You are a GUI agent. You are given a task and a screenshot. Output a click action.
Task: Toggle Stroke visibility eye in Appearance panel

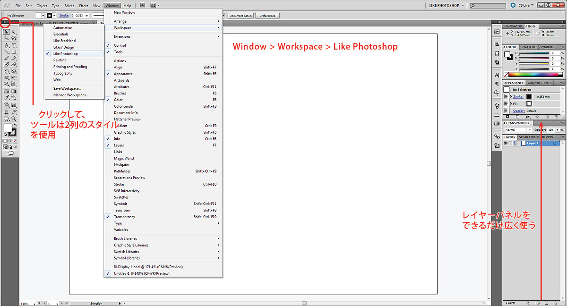[506, 96]
